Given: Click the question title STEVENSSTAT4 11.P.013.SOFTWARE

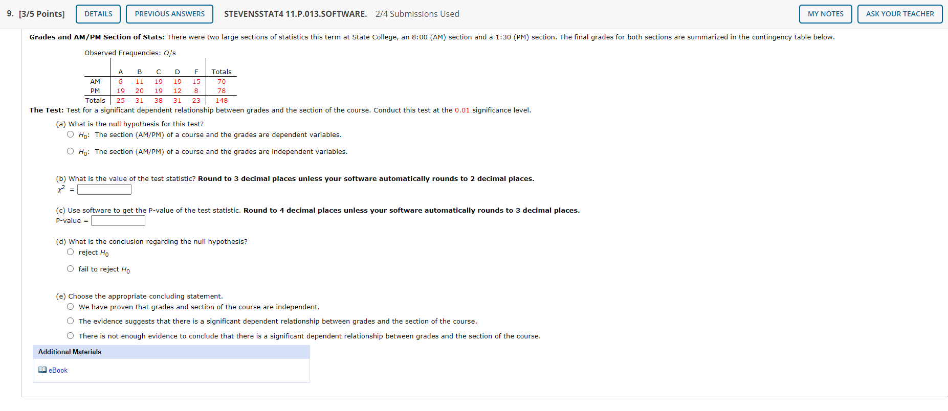Looking at the screenshot, I should click(x=295, y=14).
